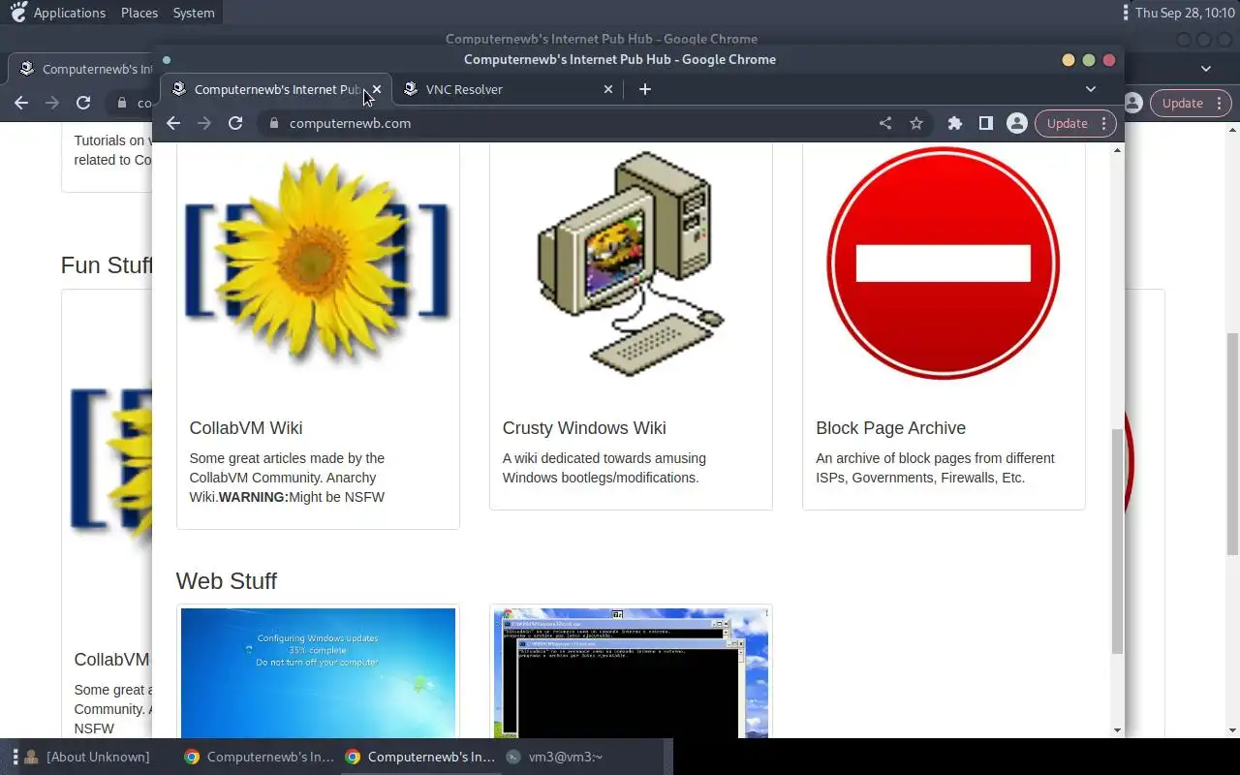Viewport: 1240px width, 775px height.
Task: Open the Windows updates screenshot thumbnail
Action: (318, 673)
